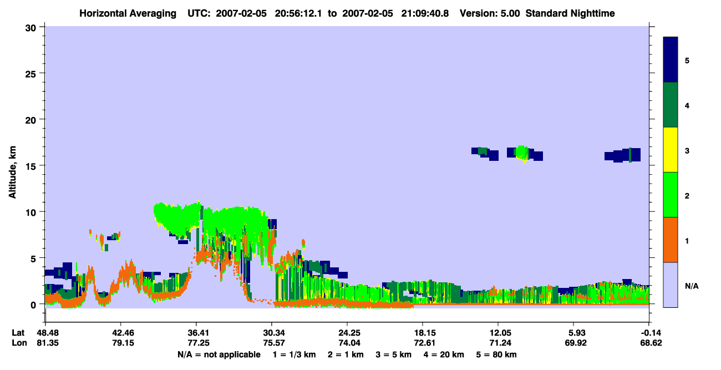721x370 pixels.
Task: Click legend text '1 = 1/3 km'
Action: coord(294,354)
